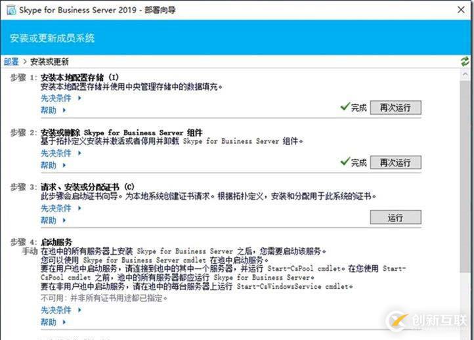This screenshot has width=474, height=340.
Task: Click the Skype deployment wizard title icon
Action: 11,11
